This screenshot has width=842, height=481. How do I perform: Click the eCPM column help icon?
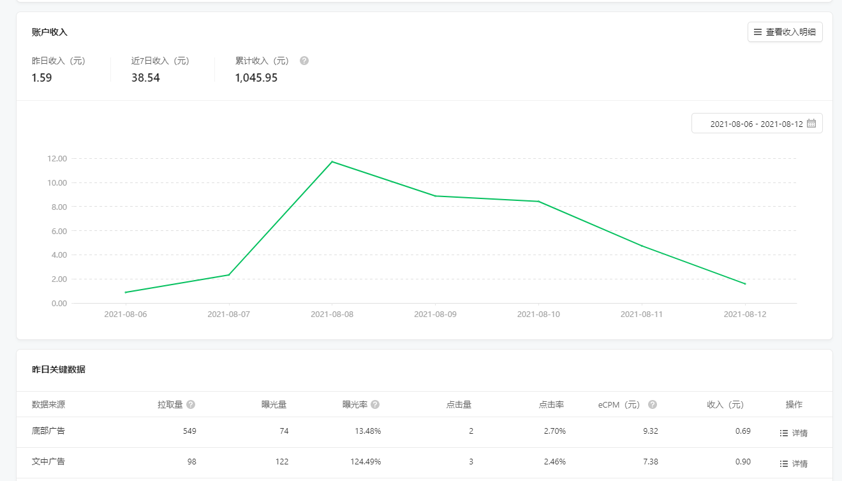tap(653, 404)
